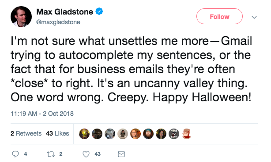Click the retweet arrows icon
This screenshot has width=271, height=162.
tap(51, 154)
